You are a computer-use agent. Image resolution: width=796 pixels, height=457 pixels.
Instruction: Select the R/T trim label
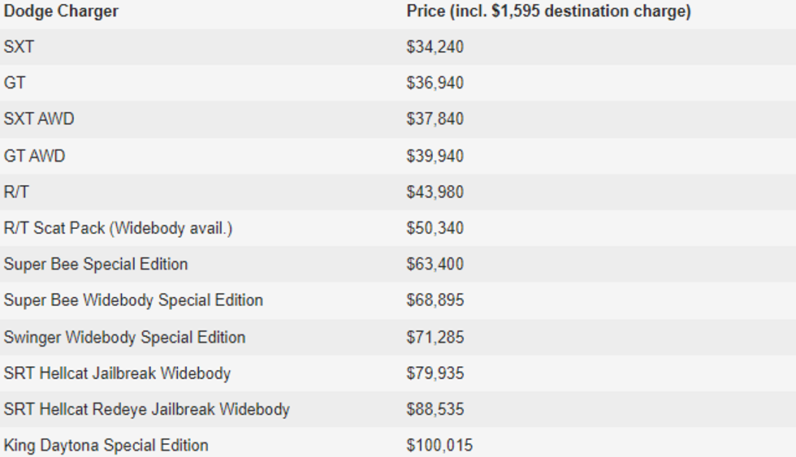(16, 192)
